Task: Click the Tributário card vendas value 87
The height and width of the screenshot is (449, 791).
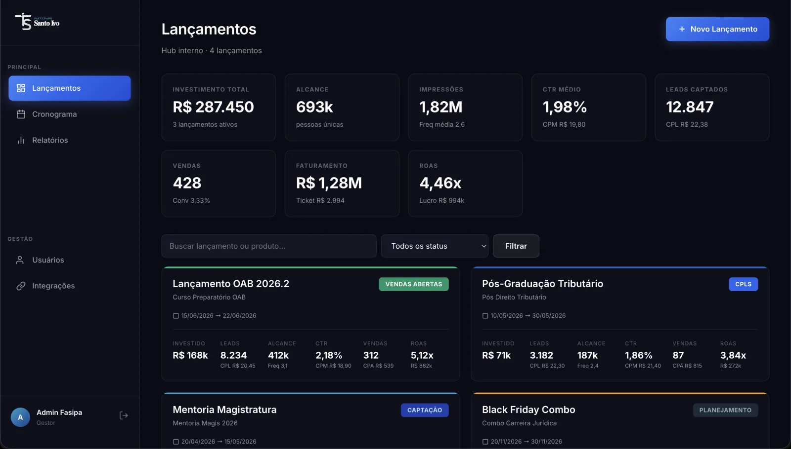Action: pos(678,356)
